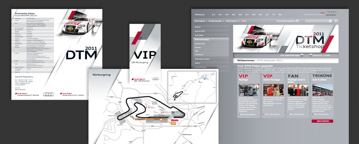The height and width of the screenshot is (144, 359).
Task: Click the share icon beside search
Action: 336,21
